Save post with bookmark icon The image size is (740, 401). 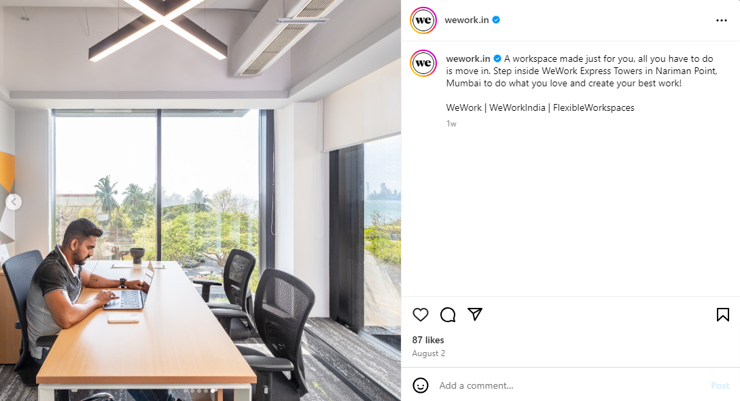[x=722, y=315]
